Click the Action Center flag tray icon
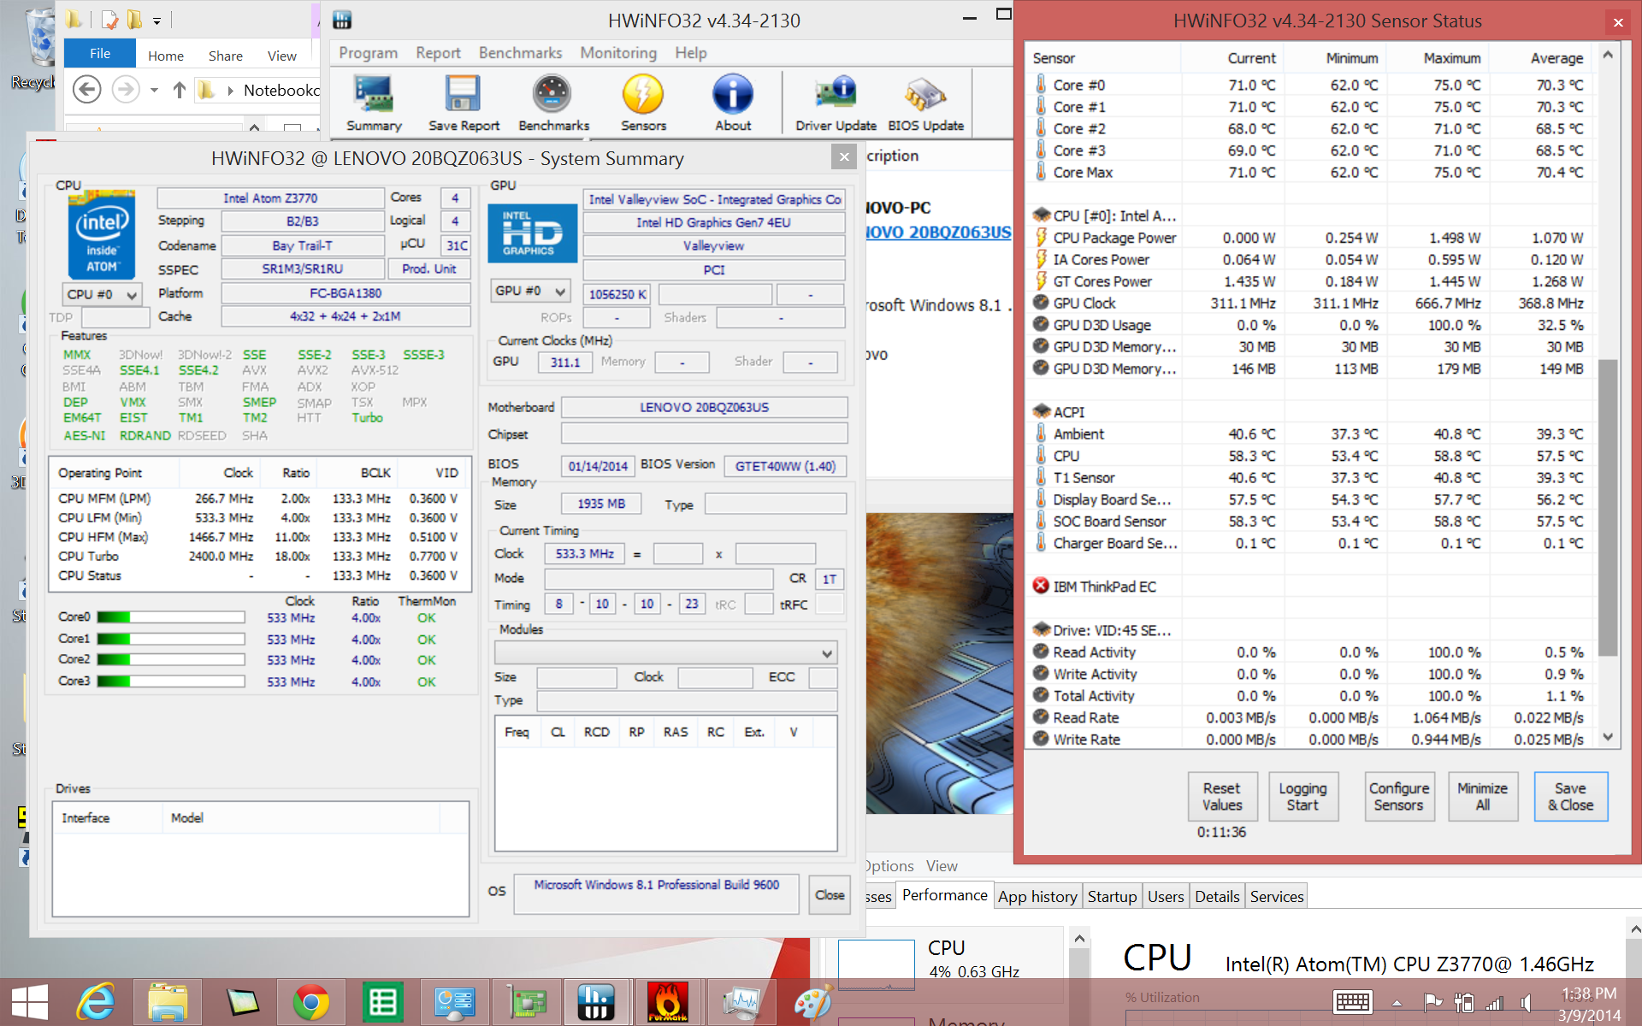1642x1026 pixels. pyautogui.click(x=1432, y=1003)
